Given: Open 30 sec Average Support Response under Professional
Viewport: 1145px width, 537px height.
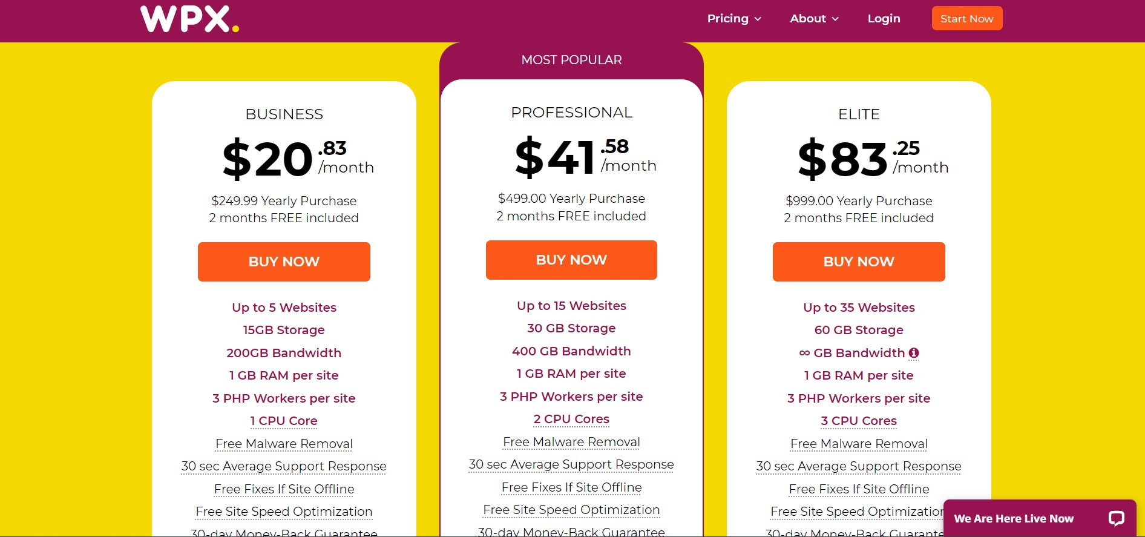Looking at the screenshot, I should click(x=571, y=464).
